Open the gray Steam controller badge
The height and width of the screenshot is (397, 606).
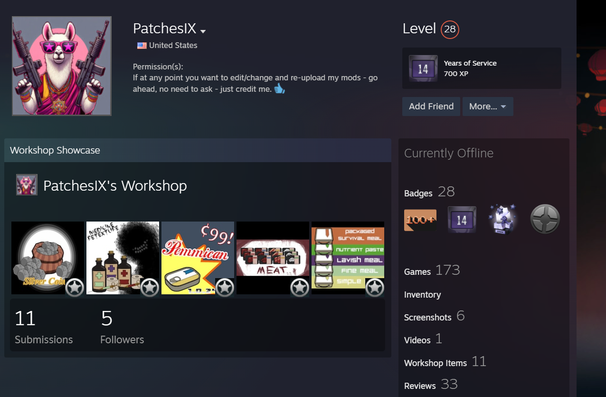pyautogui.click(x=545, y=219)
